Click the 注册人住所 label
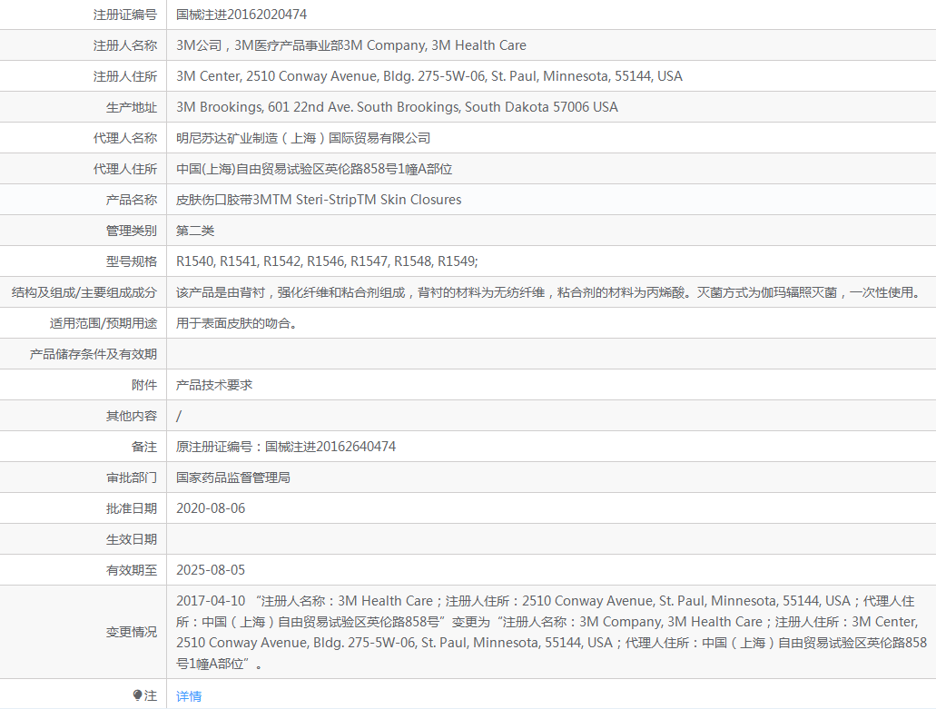 pyautogui.click(x=124, y=76)
